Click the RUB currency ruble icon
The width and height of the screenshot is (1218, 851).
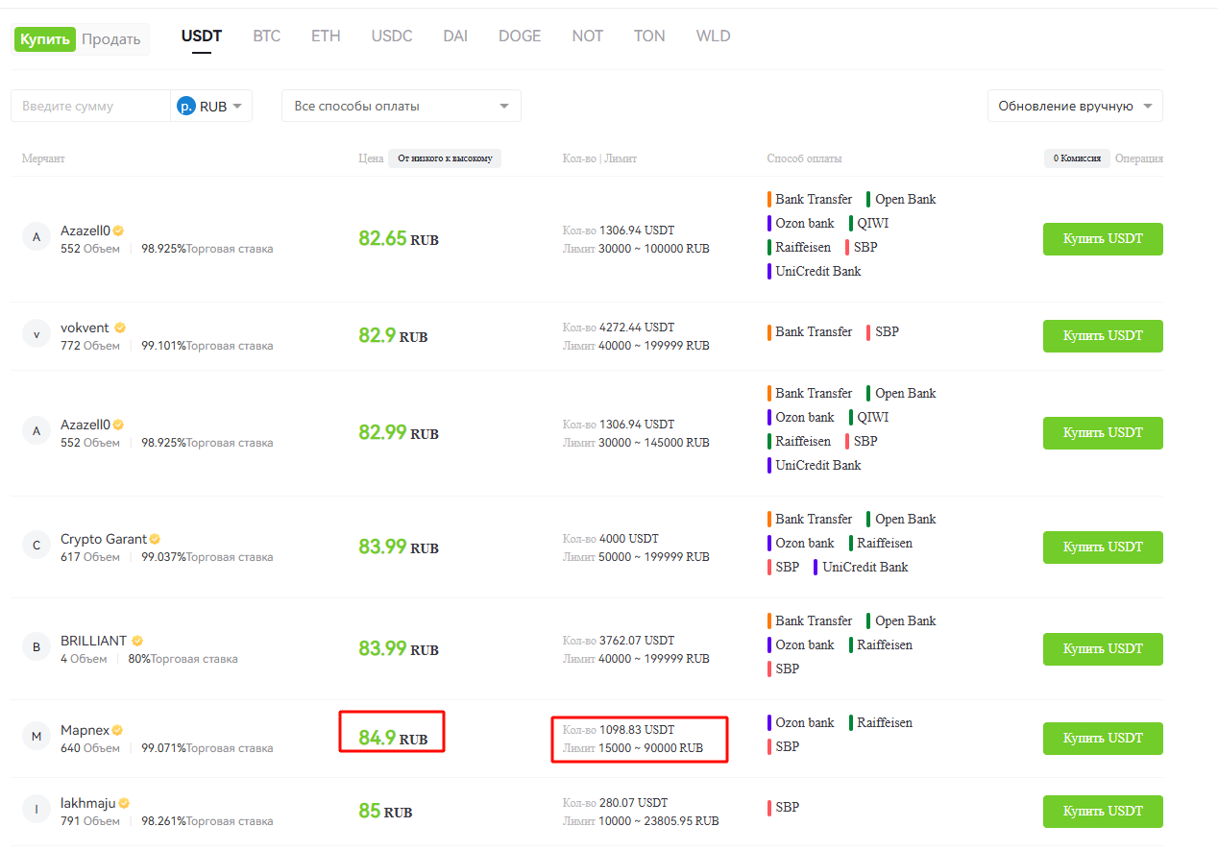click(186, 107)
